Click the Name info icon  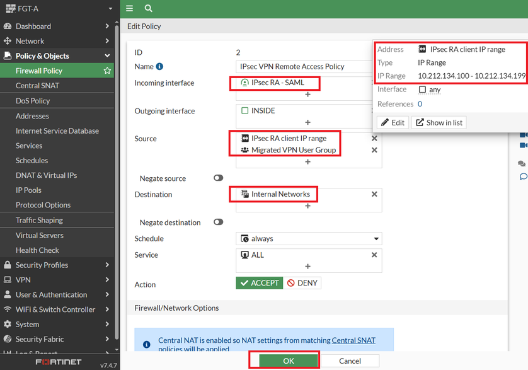tap(159, 66)
